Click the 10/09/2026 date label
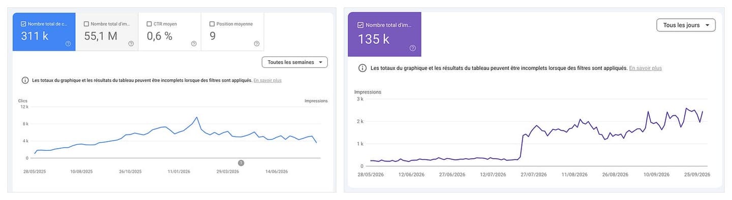 coord(656,175)
